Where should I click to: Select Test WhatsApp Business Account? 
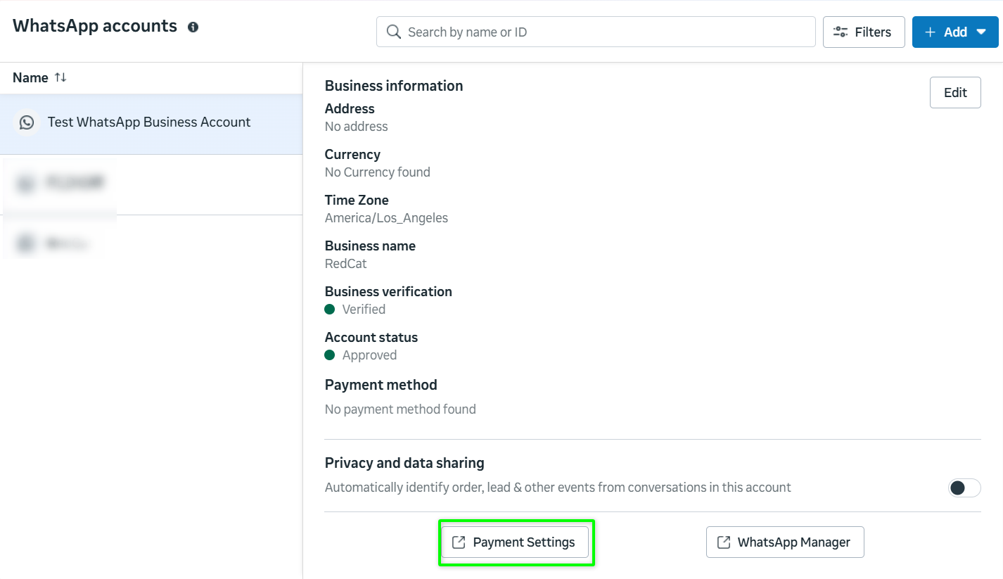tap(149, 122)
